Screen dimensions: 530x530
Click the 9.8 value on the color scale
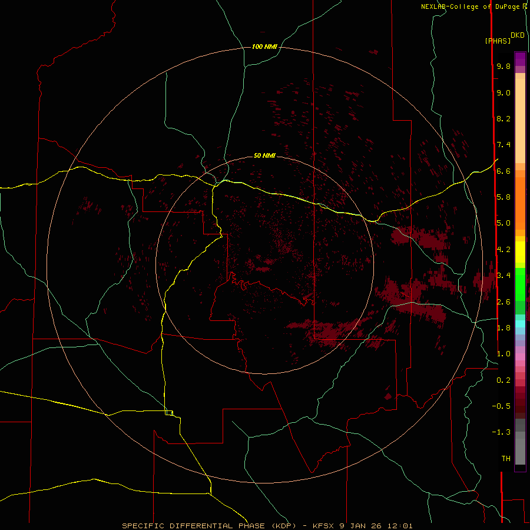(x=503, y=66)
